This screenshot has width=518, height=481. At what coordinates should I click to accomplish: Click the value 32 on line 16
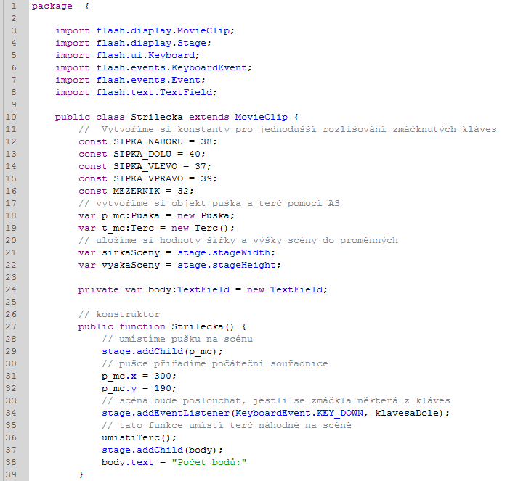(x=183, y=191)
